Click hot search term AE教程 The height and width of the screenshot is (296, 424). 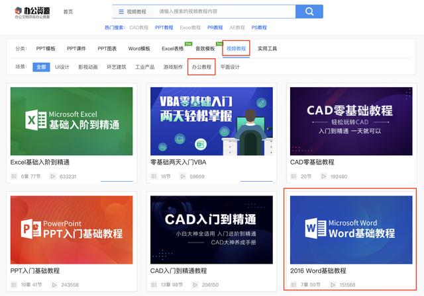point(237,28)
